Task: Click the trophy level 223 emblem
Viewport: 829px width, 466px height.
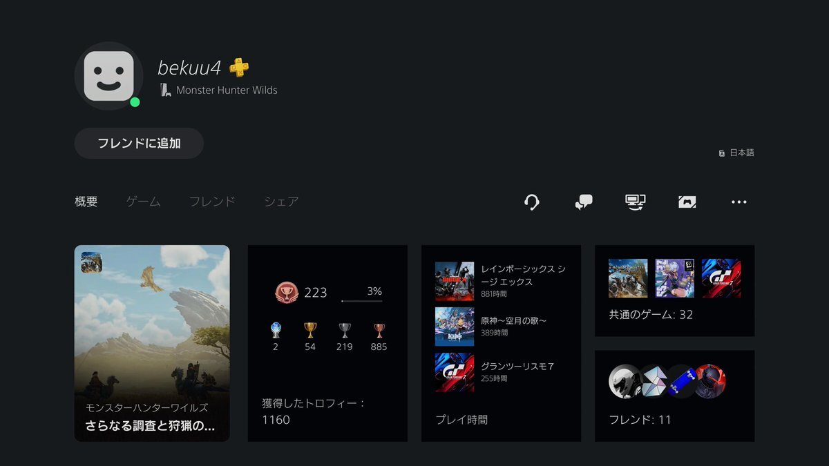Action: (287, 292)
